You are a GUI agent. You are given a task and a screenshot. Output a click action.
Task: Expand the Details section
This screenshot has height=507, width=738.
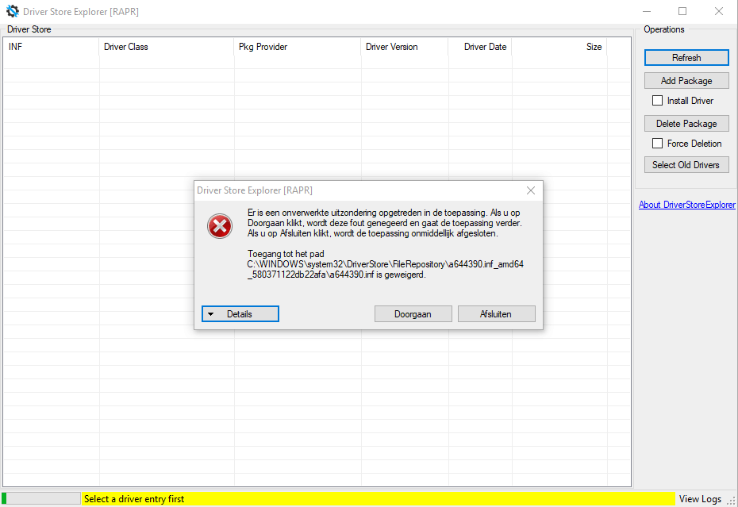pyautogui.click(x=240, y=314)
